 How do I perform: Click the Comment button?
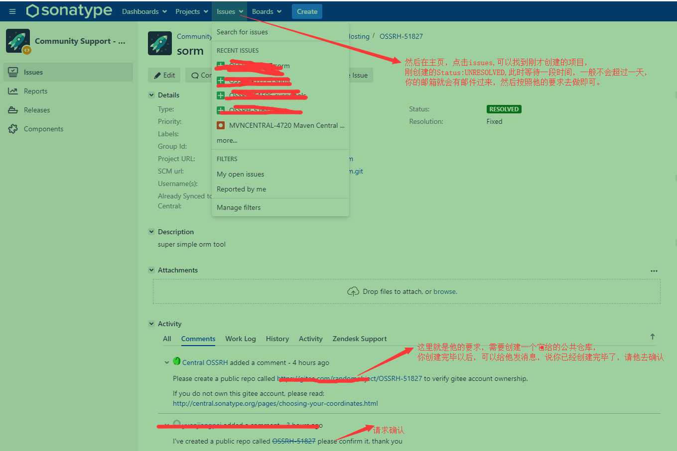click(x=199, y=75)
